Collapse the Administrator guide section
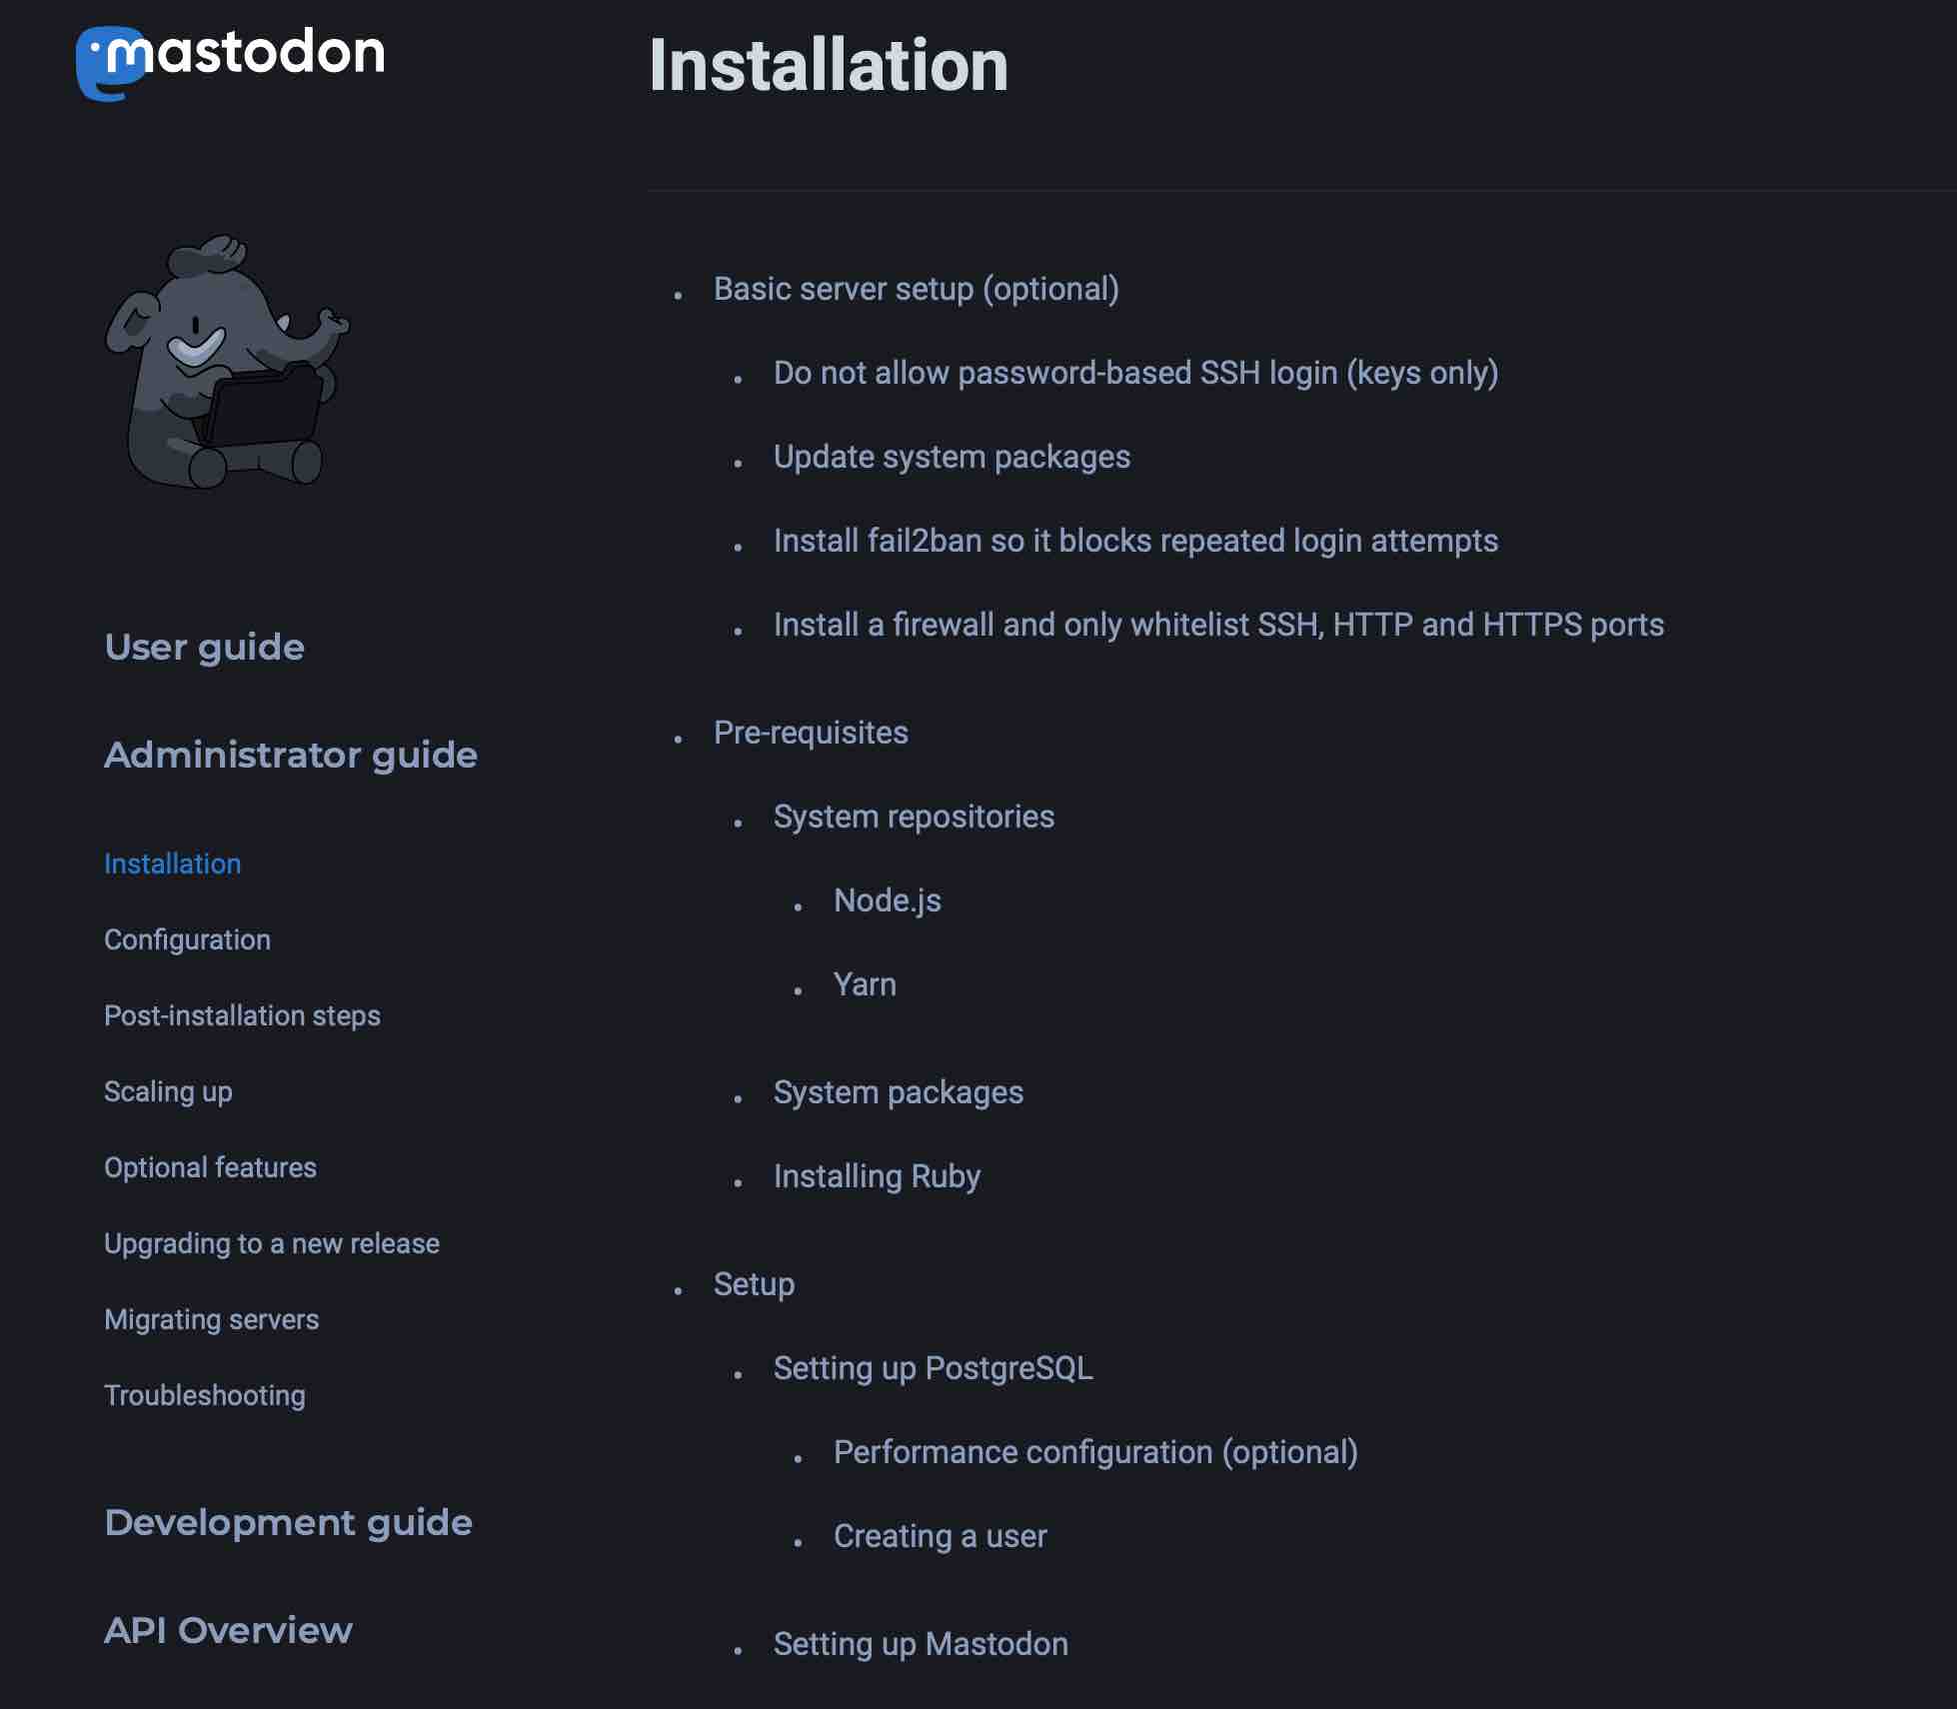The height and width of the screenshot is (1709, 1957). (290, 756)
